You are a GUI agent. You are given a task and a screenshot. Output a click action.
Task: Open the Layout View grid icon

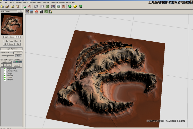[x=47, y=6]
